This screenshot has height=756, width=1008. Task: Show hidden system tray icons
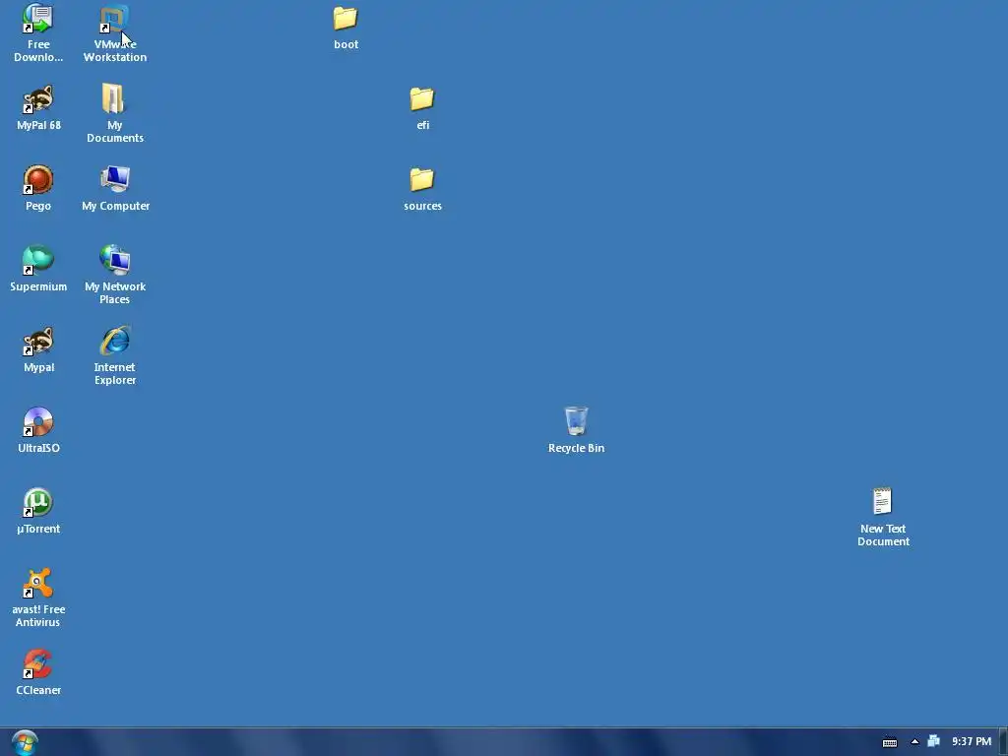[x=914, y=742]
